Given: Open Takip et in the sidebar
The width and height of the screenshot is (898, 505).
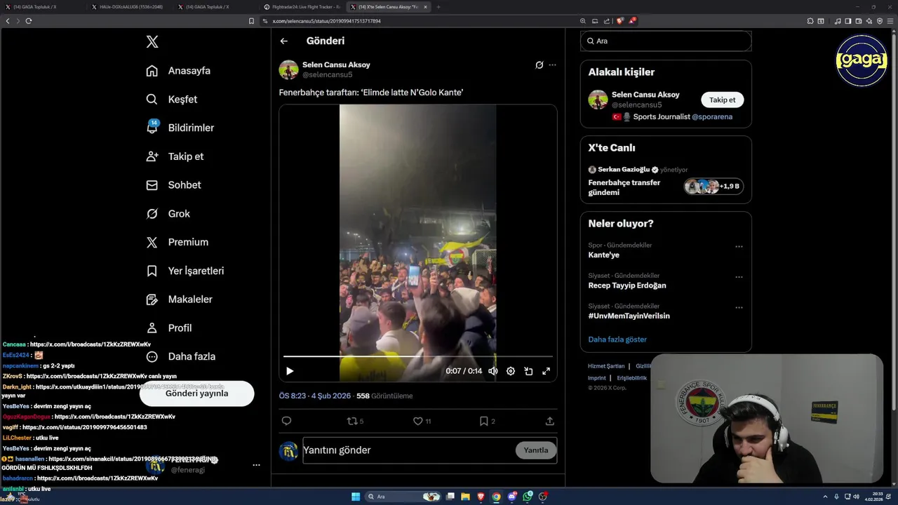Looking at the screenshot, I should pos(175,156).
